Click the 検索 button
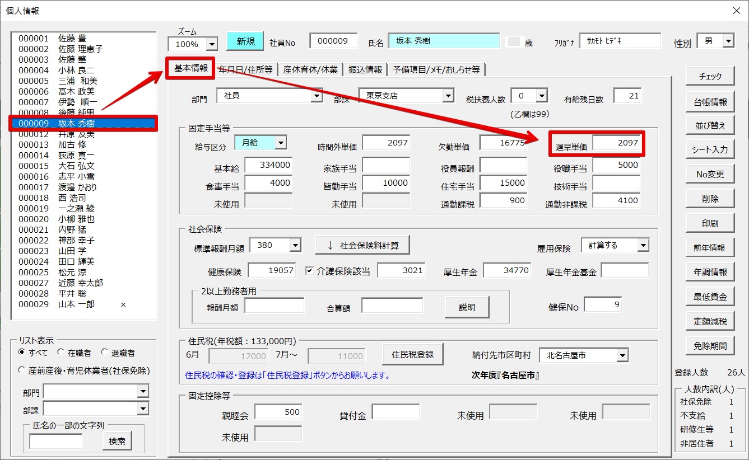Screen dimensions: 749x460 [117, 440]
